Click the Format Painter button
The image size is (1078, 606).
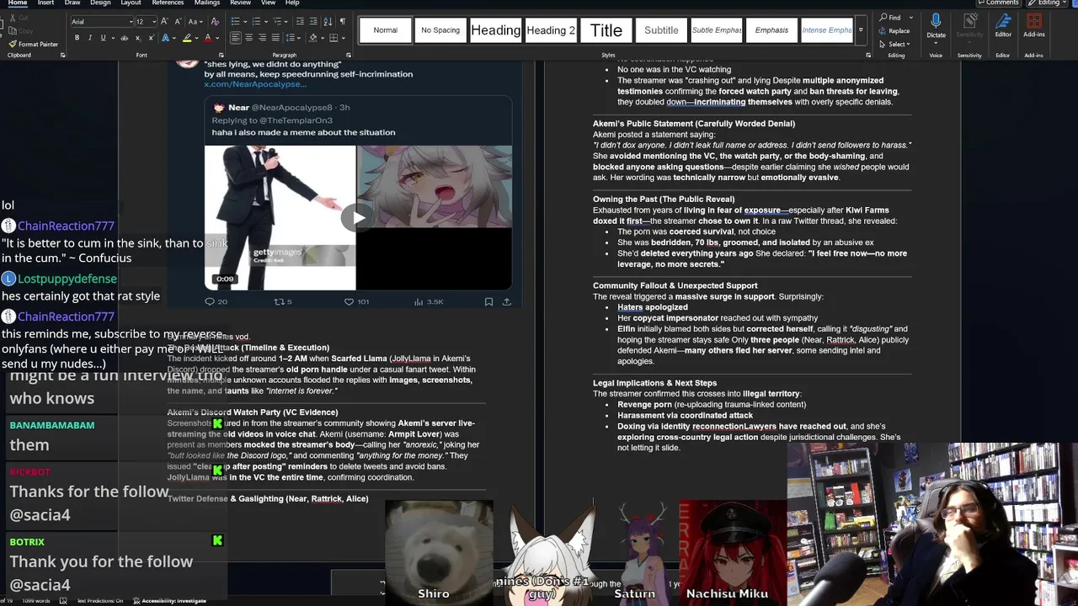33,44
